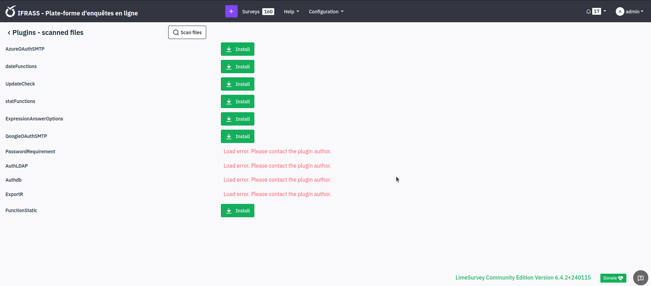The width and height of the screenshot is (651, 286).
Task: Open the admin user dropdown
Action: point(634,12)
